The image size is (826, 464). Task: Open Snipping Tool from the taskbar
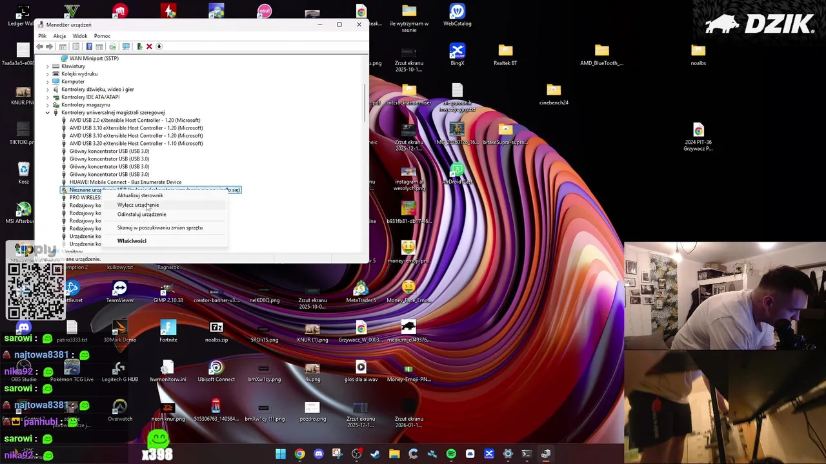click(x=337, y=454)
